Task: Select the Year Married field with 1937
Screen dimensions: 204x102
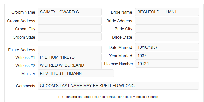Action: (x=167, y=56)
